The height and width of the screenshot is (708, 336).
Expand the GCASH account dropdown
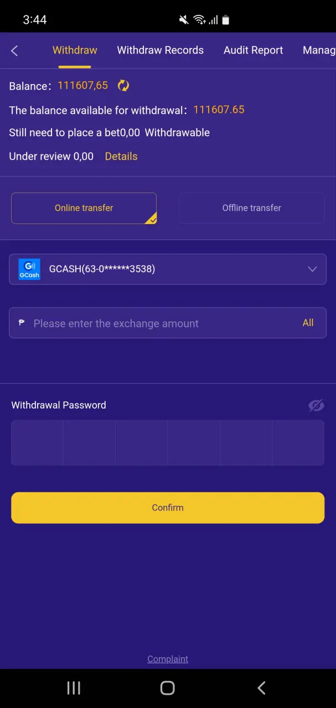[x=168, y=269]
